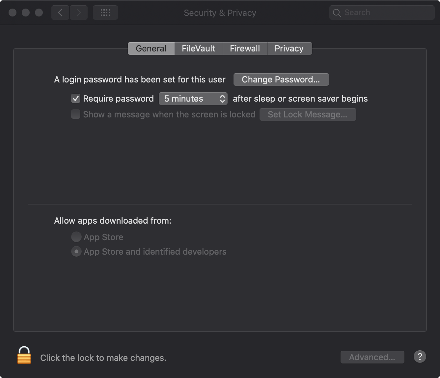Screen dimensions: 440x378
Task: Show all preferences with the grid icon
Action: 105,13
